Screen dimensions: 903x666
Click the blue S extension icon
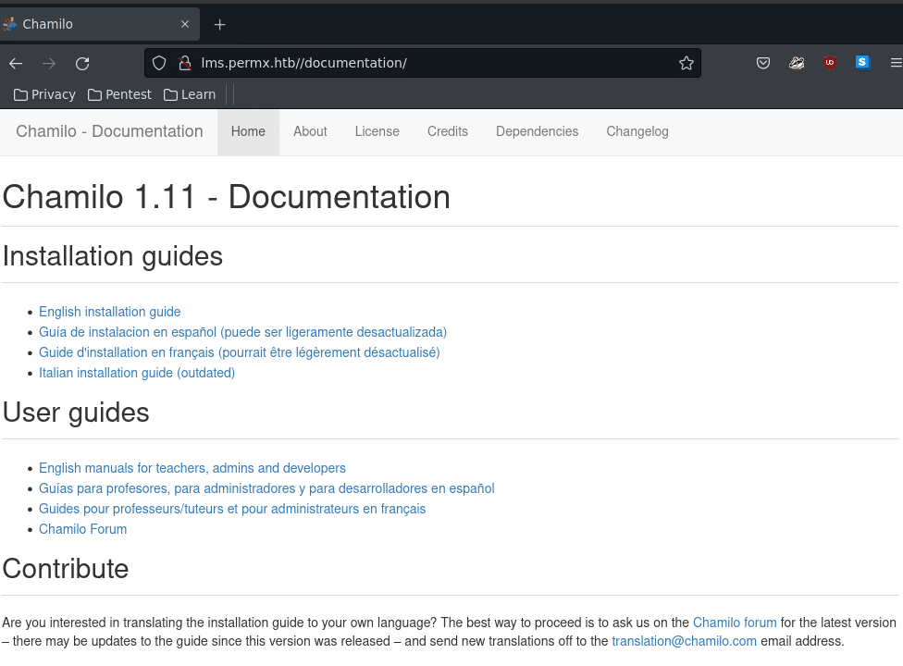862,63
